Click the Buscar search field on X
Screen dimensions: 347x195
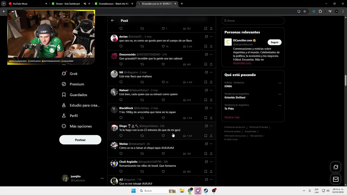(253, 21)
